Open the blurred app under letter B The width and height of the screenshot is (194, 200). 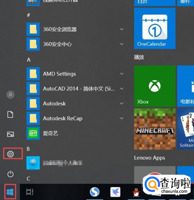[x=33, y=163]
